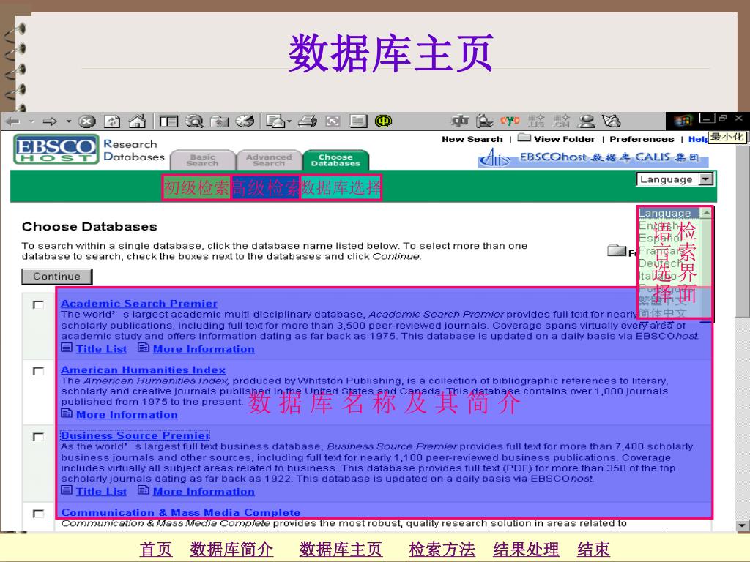
Task: Open Title List under Business Source Premier
Action: click(x=101, y=491)
